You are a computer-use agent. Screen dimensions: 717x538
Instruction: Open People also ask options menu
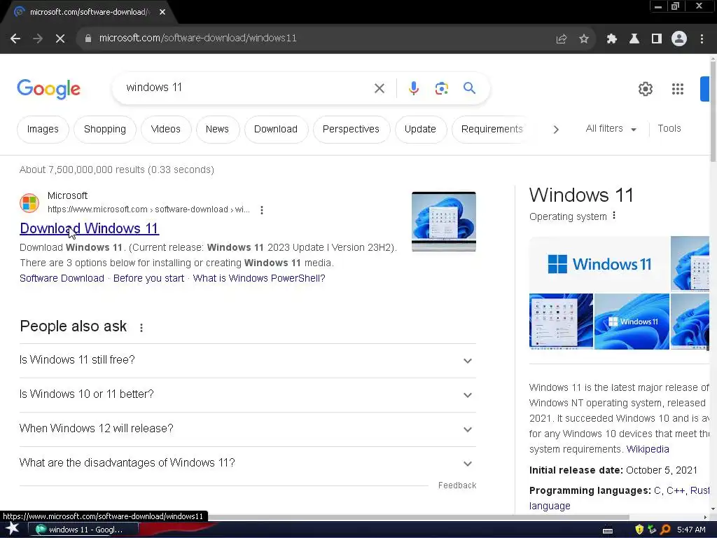tap(141, 328)
